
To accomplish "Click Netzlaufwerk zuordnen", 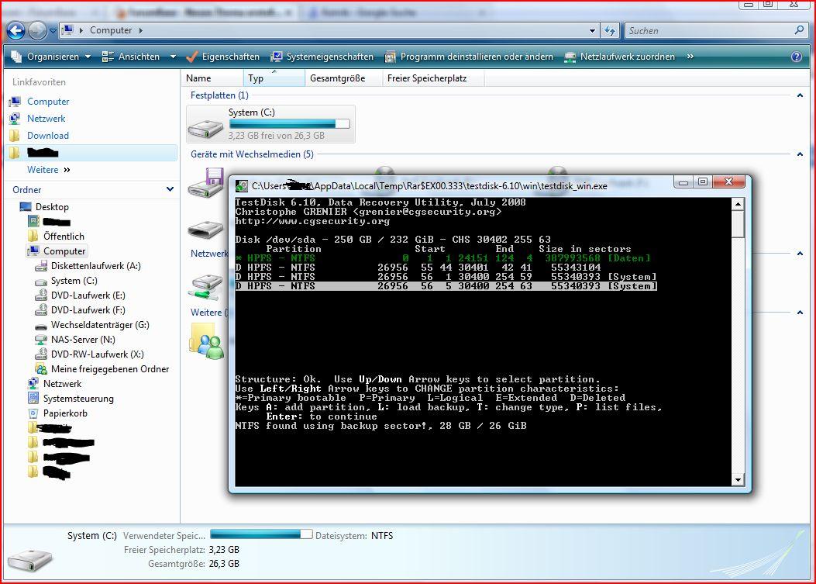I will 620,57.
